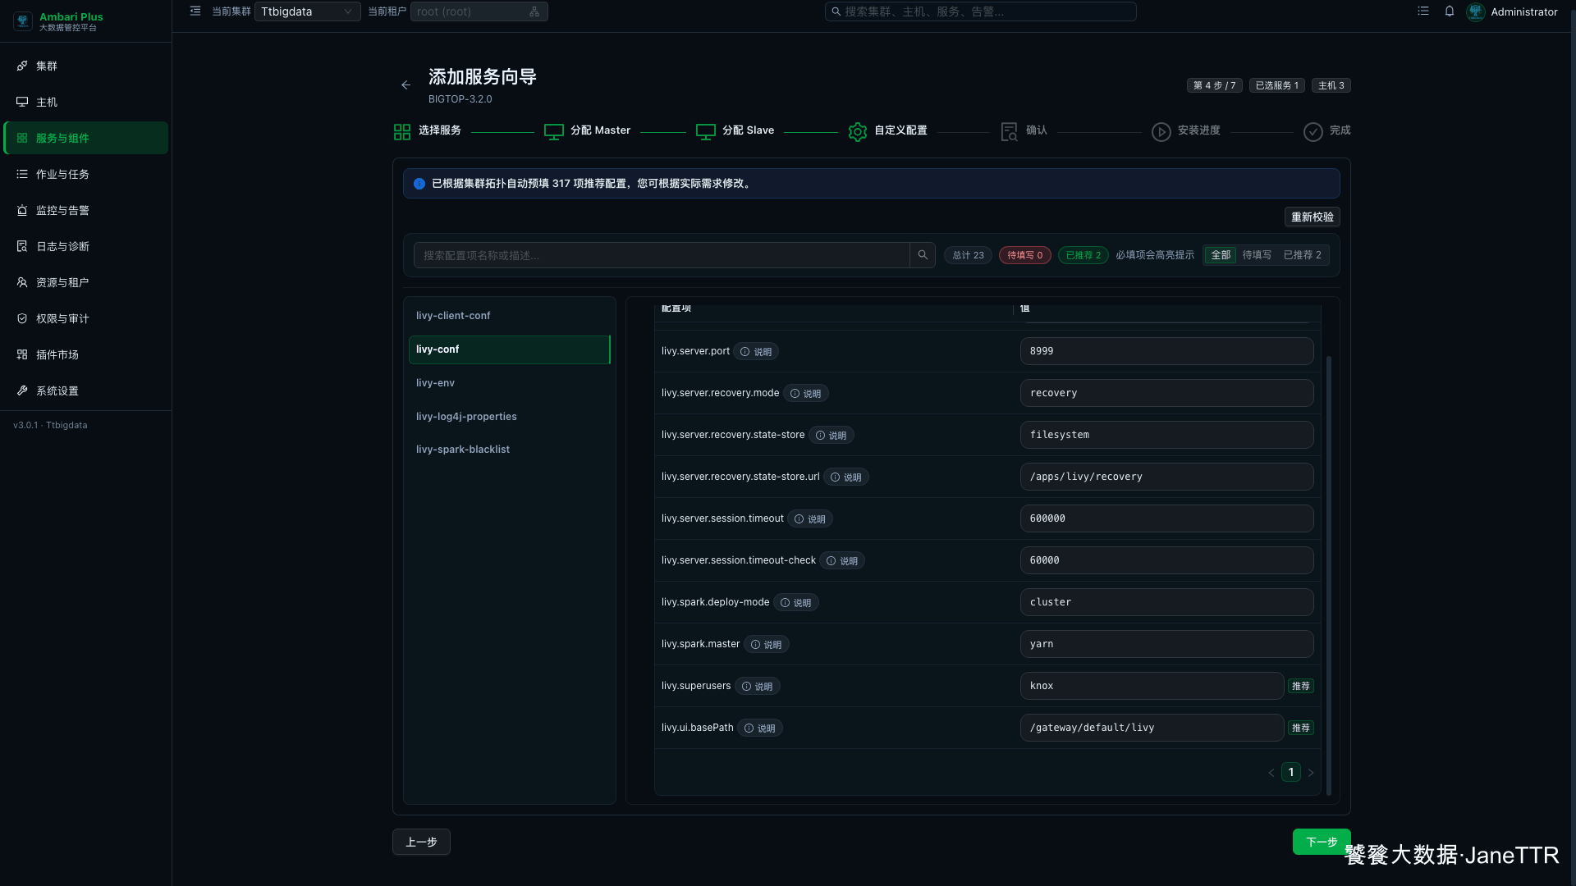Image resolution: width=1576 pixels, height=886 pixels.
Task: Open the notifications bell
Action: [1450, 11]
